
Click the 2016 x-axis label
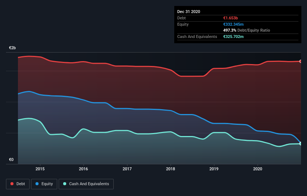pyautogui.click(x=83, y=169)
